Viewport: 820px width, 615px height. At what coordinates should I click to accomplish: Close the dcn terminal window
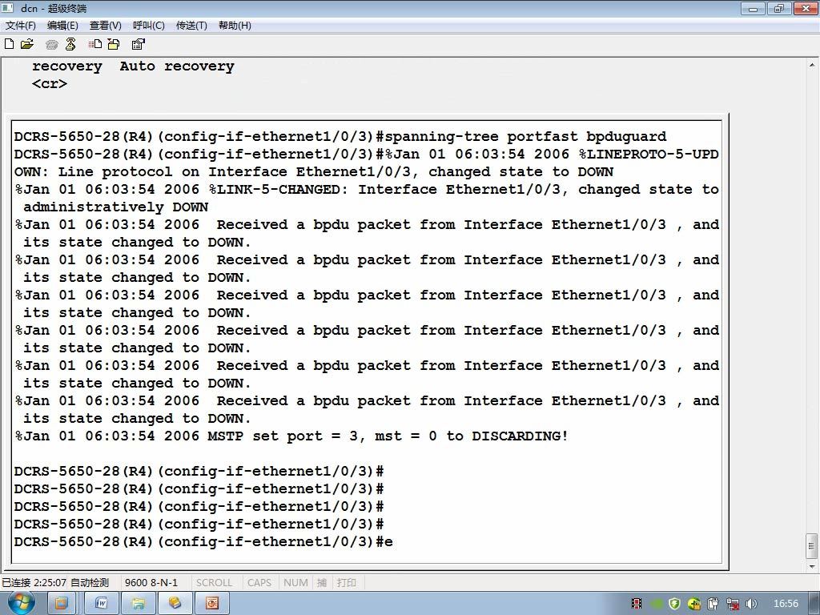[x=806, y=8]
